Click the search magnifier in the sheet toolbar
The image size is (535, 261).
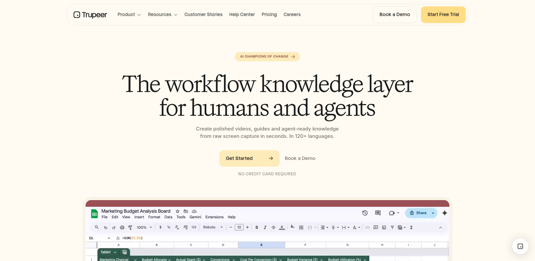(97, 227)
